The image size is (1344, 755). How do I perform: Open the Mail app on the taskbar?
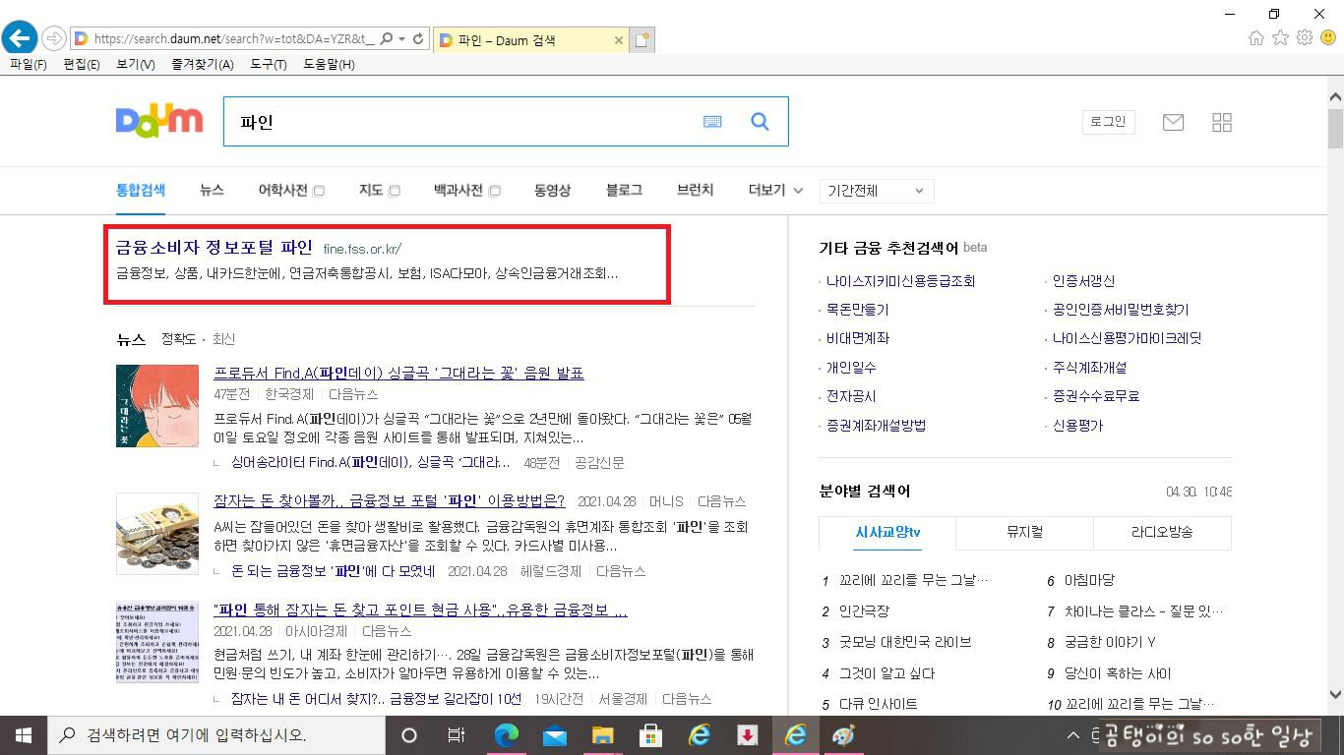point(554,735)
